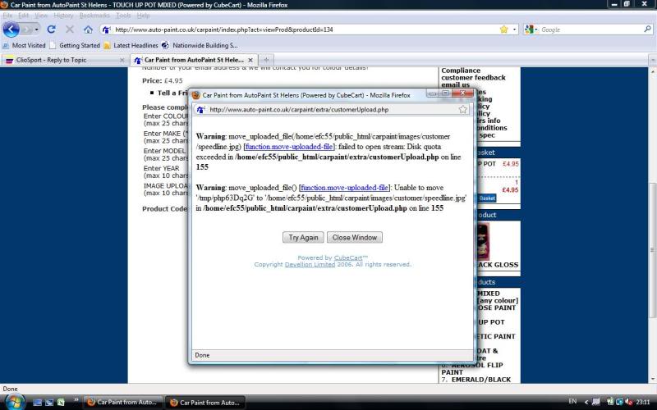Stop loading with the X toolbar icon
657x410 pixels.
(70, 30)
